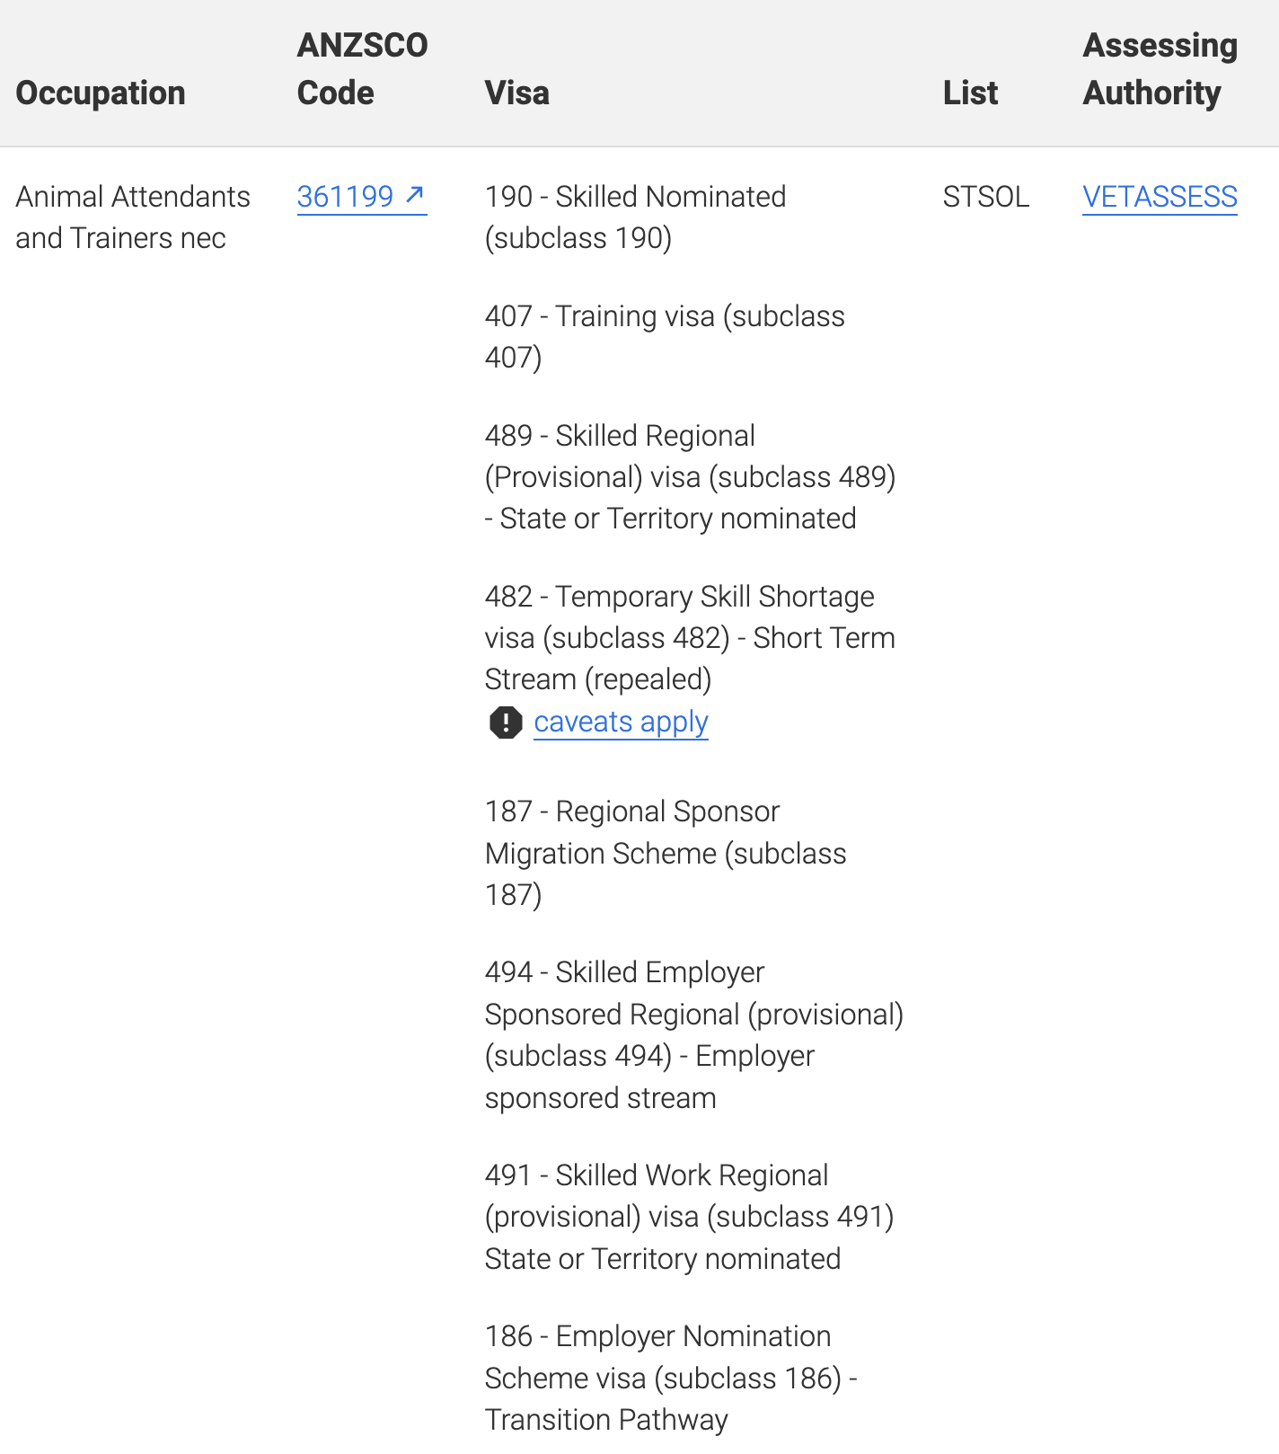
Task: Click the external link arrow beside 361199
Action: (x=414, y=195)
